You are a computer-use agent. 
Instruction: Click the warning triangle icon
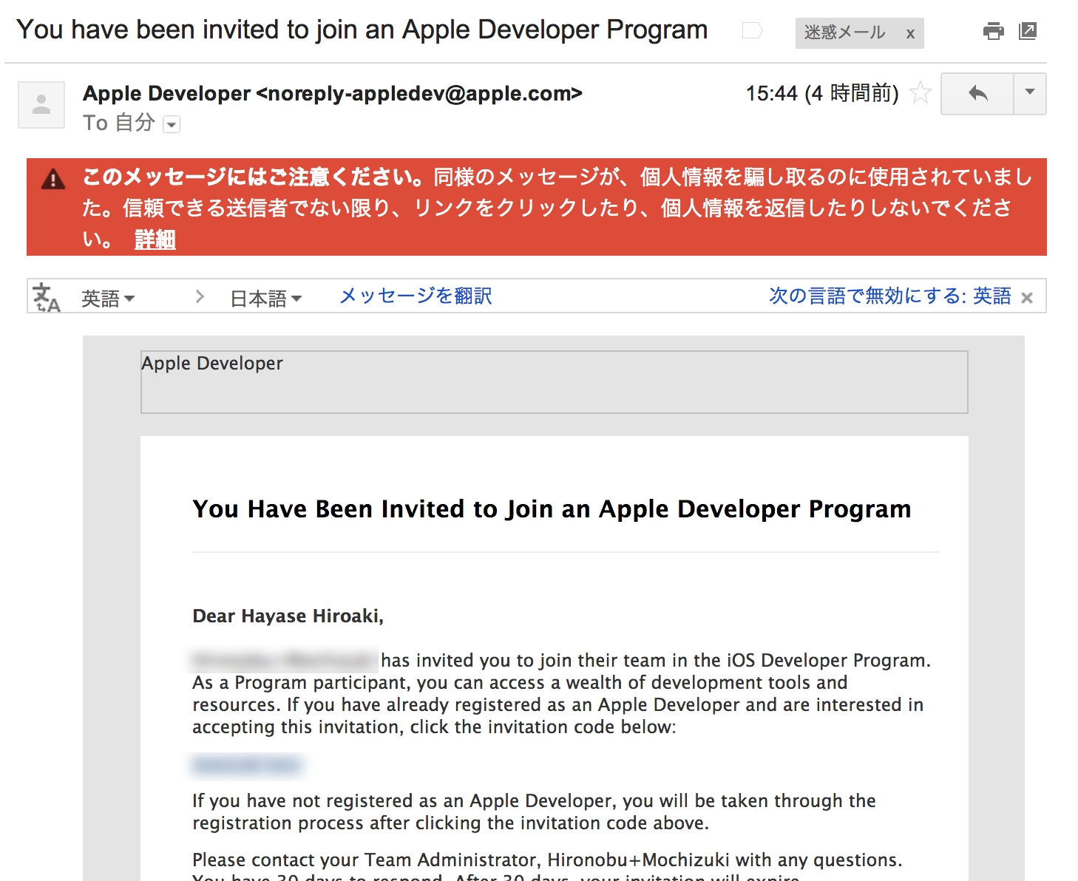pyautogui.click(x=53, y=180)
